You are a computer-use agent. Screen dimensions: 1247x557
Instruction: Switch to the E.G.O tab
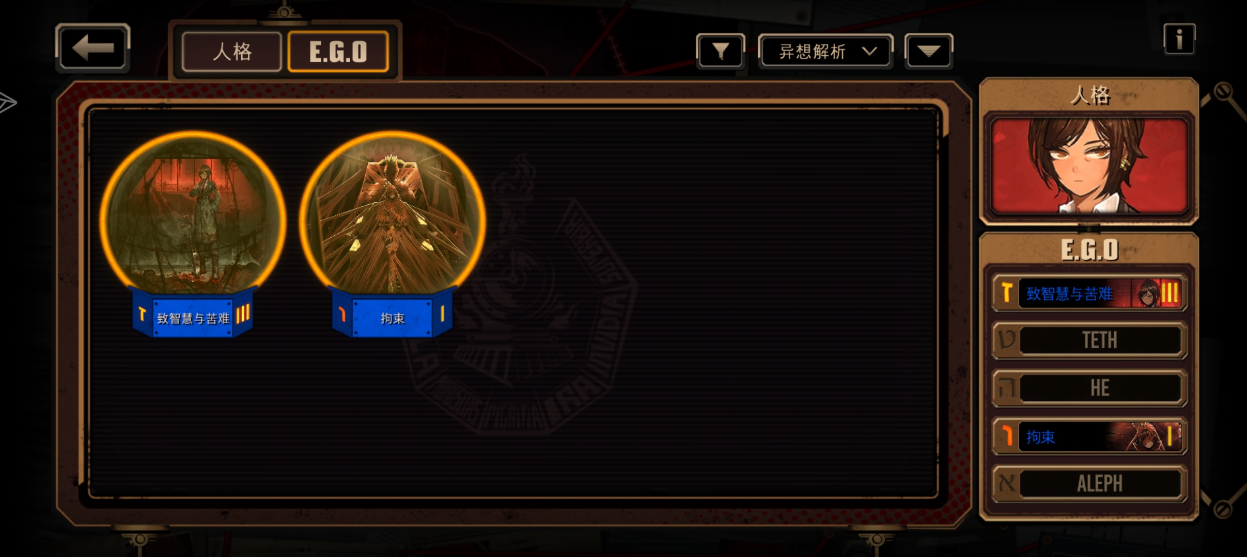click(x=338, y=52)
